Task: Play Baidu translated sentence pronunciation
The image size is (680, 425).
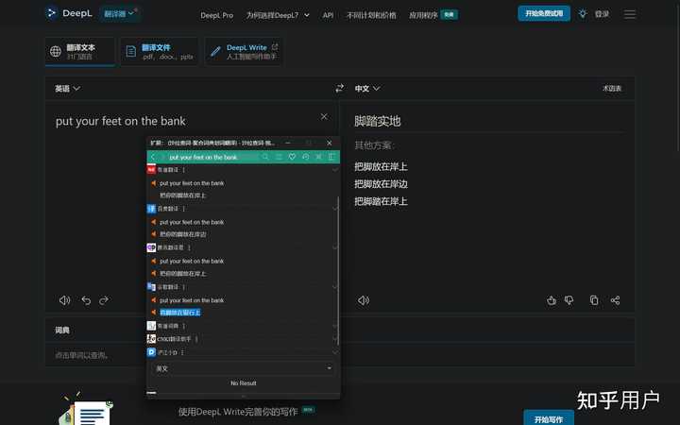Action: 154,234
